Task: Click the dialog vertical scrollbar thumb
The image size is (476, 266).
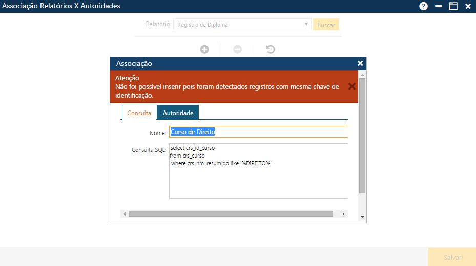Action: (x=362, y=136)
